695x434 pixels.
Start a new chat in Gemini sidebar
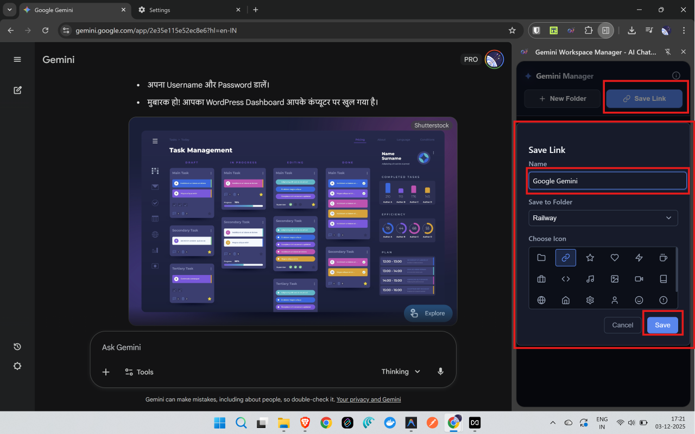(x=17, y=90)
